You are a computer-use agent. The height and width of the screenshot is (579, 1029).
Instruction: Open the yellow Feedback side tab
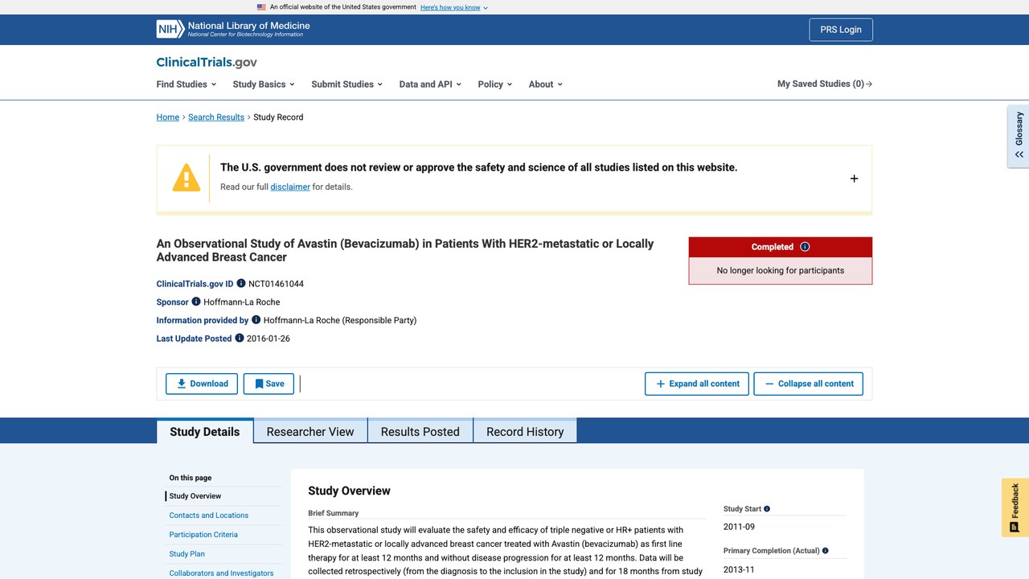(x=1015, y=507)
